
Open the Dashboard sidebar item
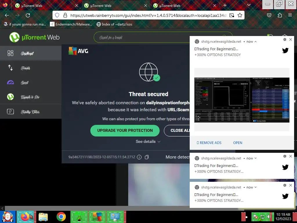pyautogui.click(x=31, y=53)
